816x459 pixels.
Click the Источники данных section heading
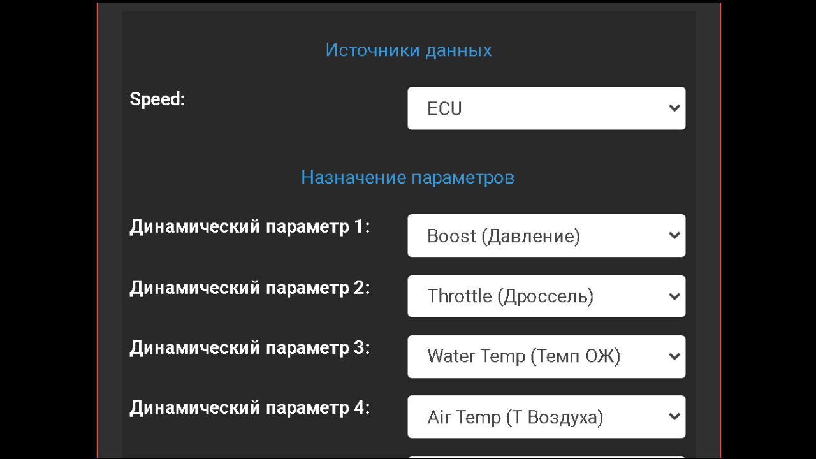click(x=409, y=50)
